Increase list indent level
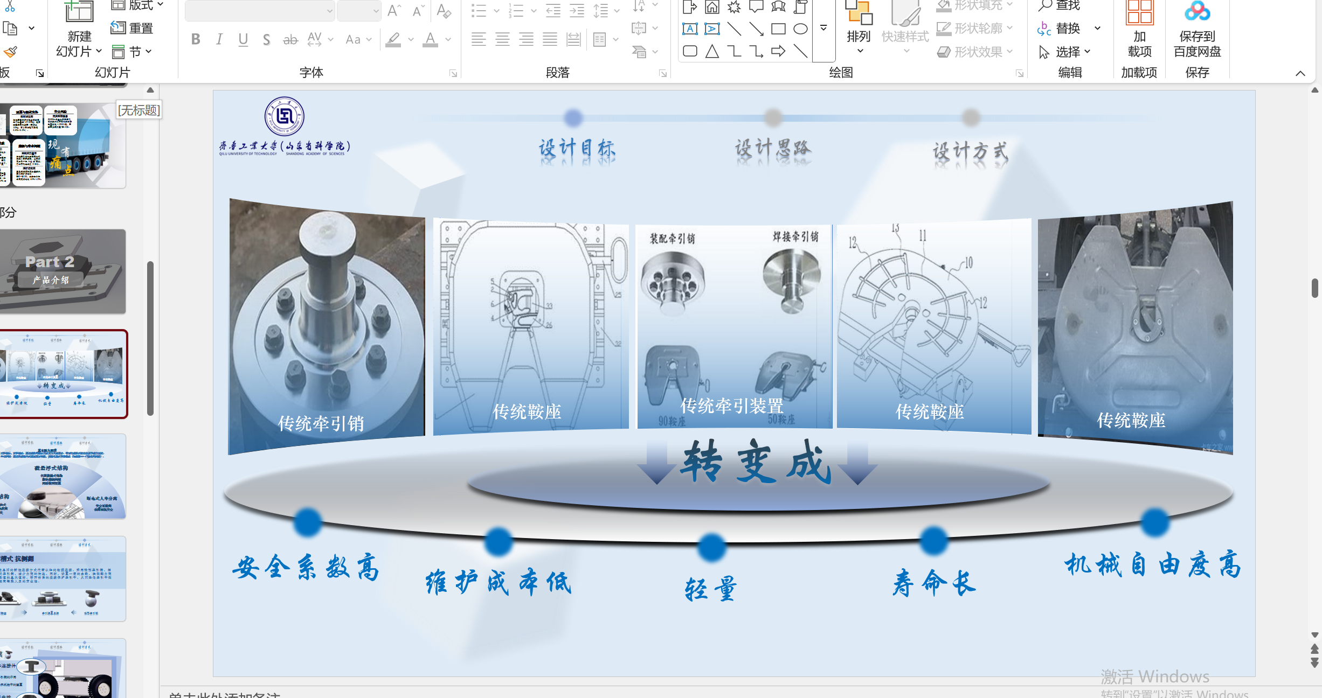1322x698 pixels. [577, 10]
